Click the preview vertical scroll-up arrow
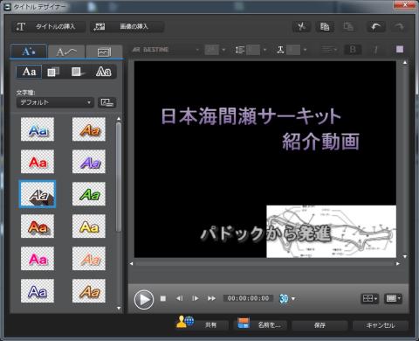Viewport: 419px width, 341px height. [405, 63]
